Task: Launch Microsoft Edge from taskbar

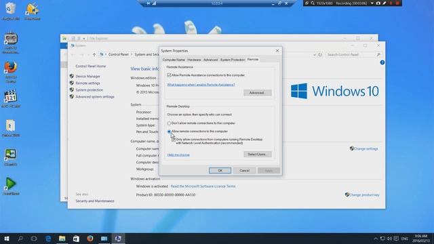Action: tap(48, 239)
